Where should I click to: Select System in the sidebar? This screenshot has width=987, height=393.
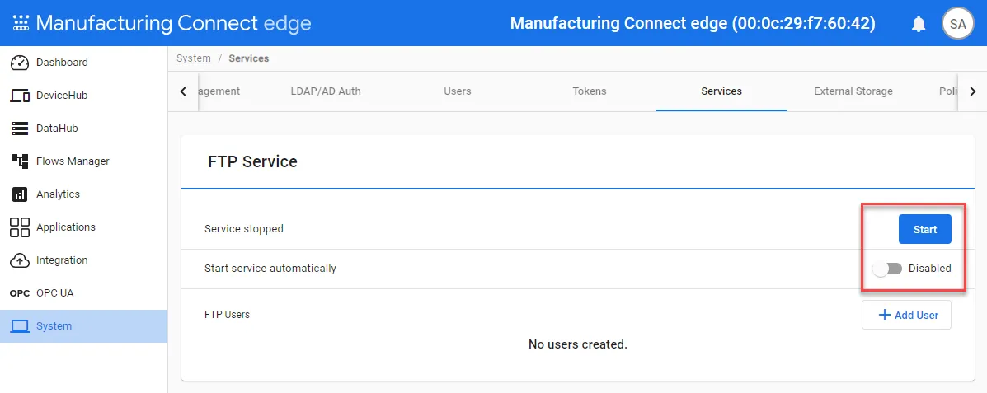84,326
